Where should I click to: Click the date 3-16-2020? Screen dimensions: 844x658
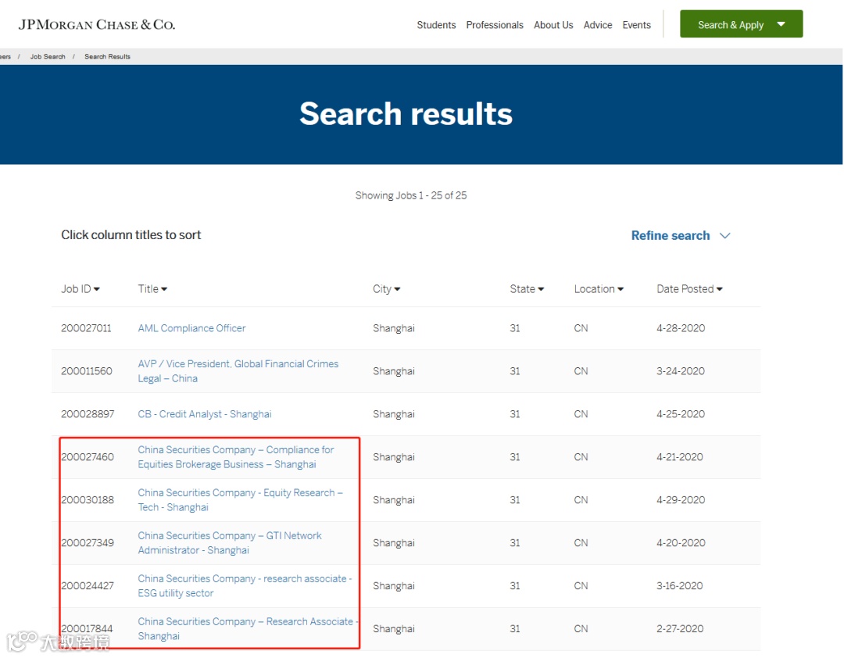click(680, 586)
